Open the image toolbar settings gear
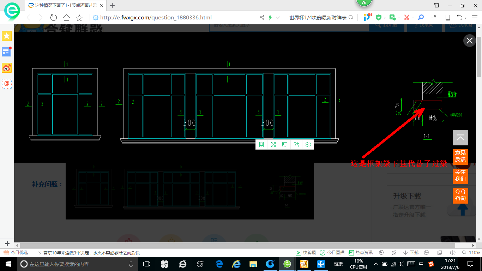This screenshot has height=271, width=482. click(x=308, y=145)
